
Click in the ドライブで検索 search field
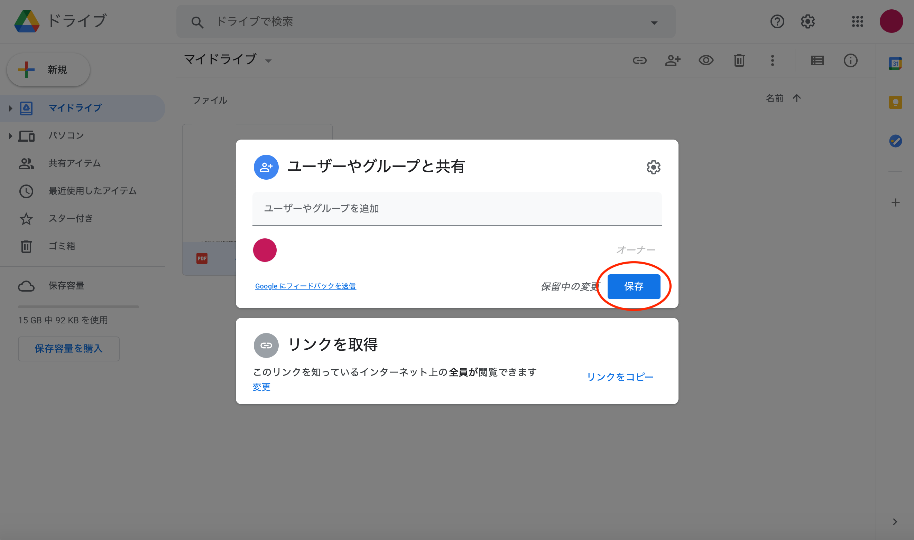426,21
